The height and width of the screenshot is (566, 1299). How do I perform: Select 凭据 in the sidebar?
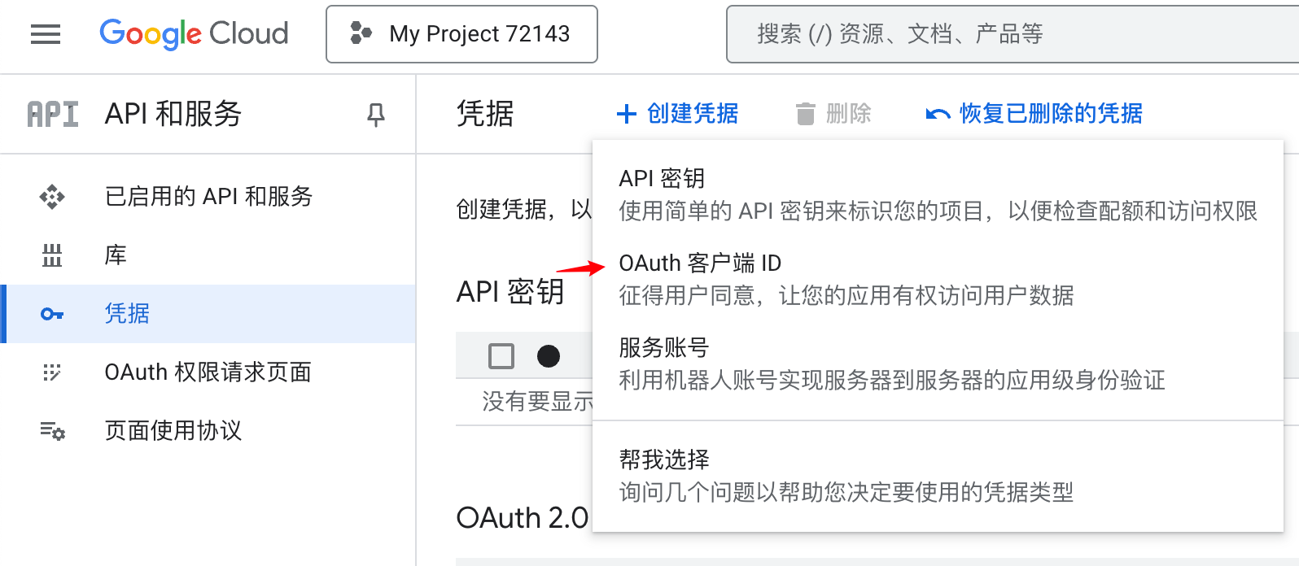coord(208,314)
